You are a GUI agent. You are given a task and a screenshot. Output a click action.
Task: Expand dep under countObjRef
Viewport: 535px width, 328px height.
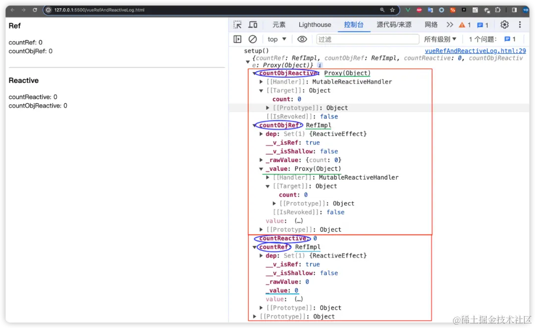click(x=261, y=134)
